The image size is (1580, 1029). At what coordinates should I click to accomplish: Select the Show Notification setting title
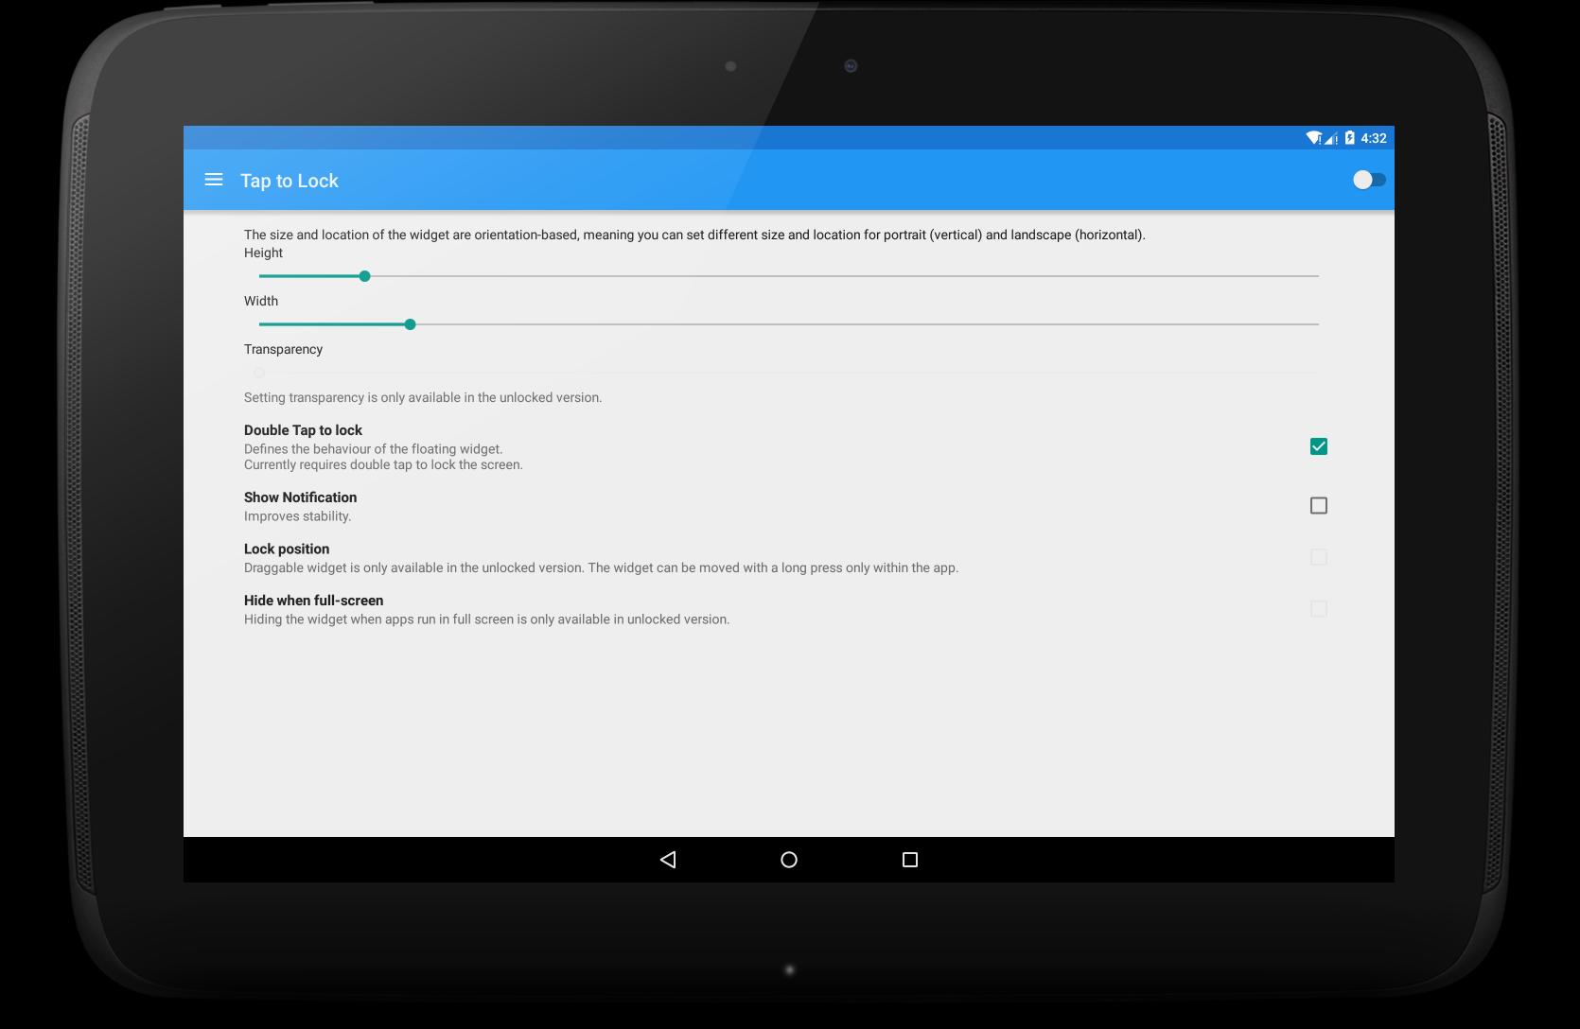tap(300, 497)
